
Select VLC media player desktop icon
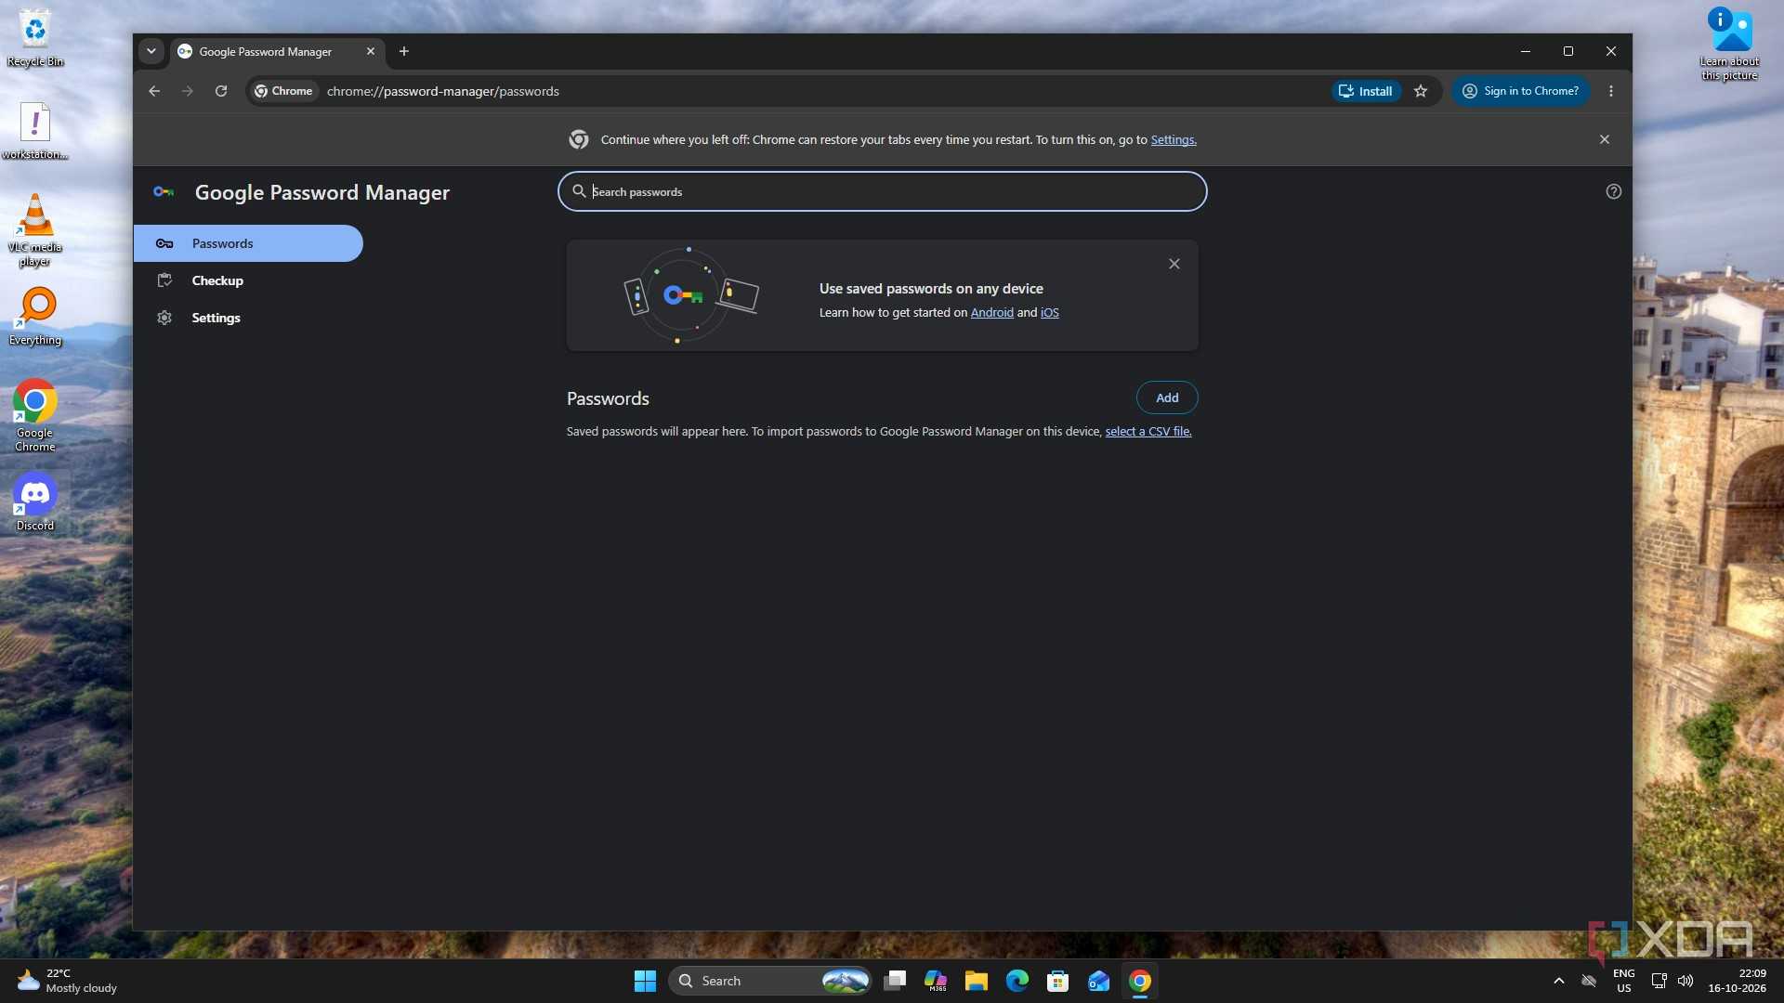tap(35, 230)
